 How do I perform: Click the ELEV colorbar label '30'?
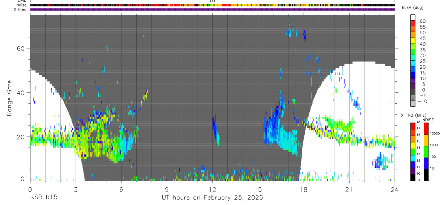(x=422, y=56)
